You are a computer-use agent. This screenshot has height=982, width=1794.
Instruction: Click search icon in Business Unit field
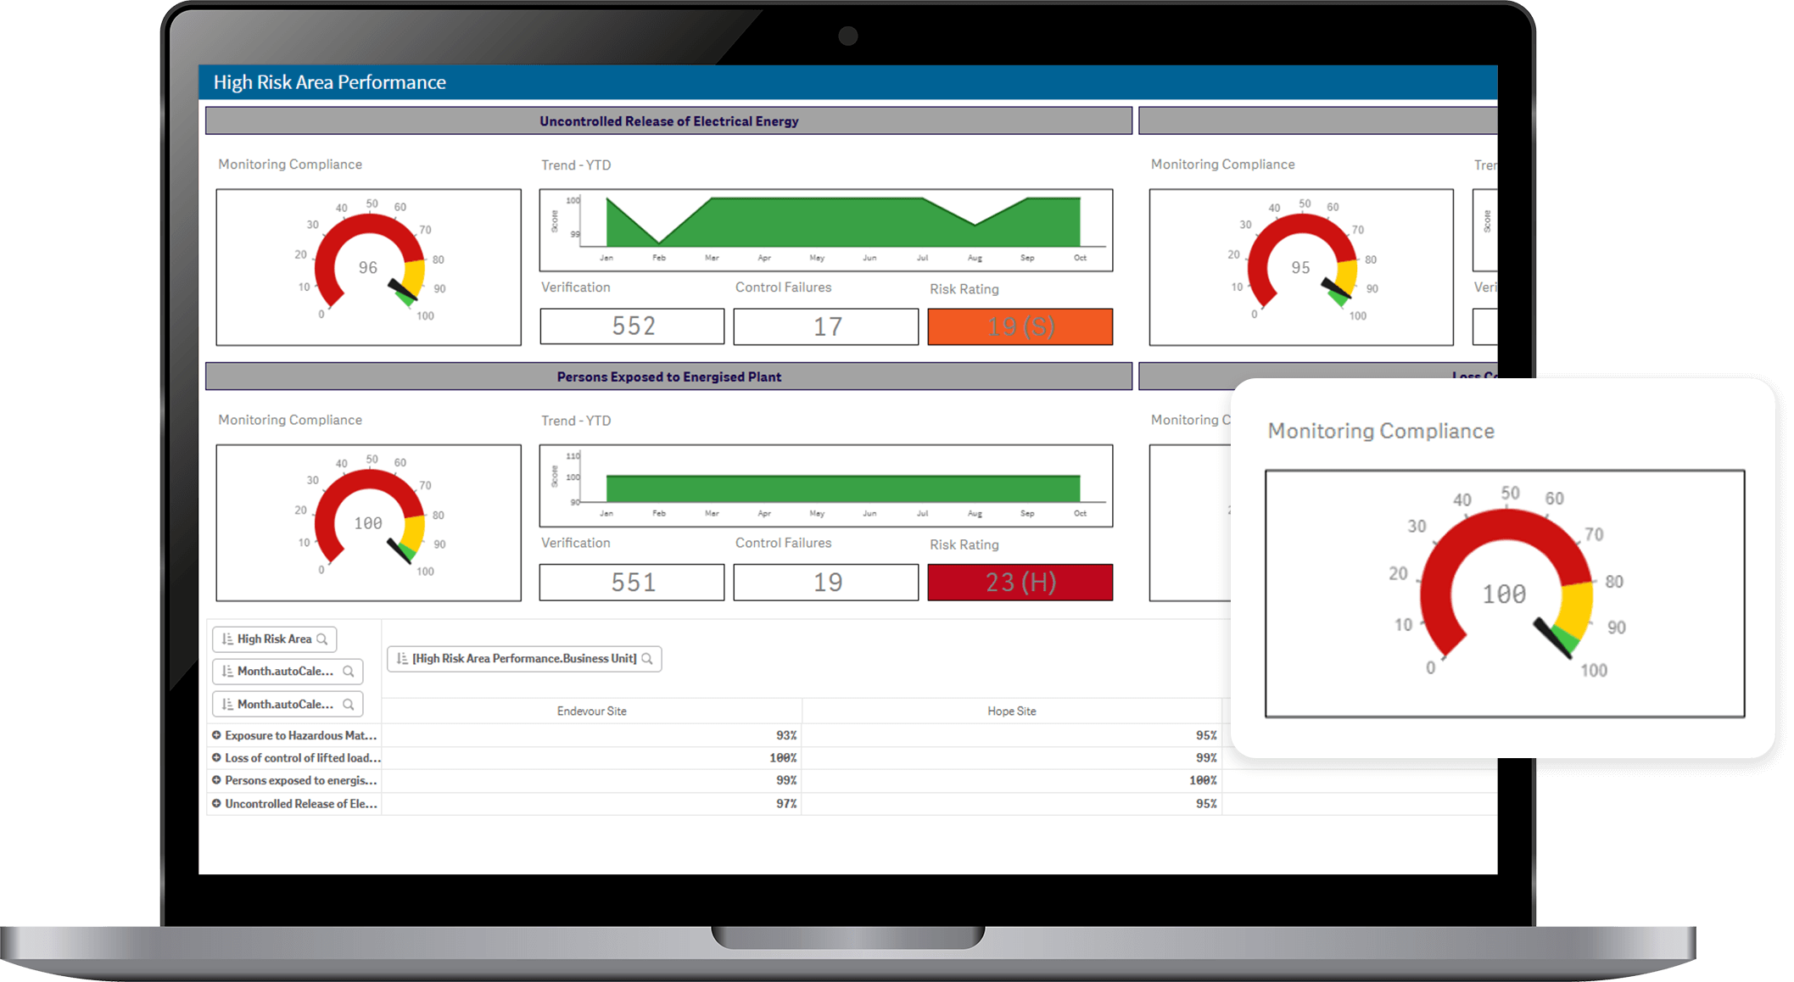[647, 659]
